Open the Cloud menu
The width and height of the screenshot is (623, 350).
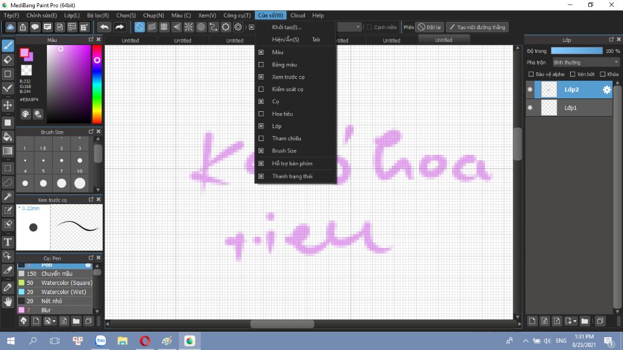[298, 15]
